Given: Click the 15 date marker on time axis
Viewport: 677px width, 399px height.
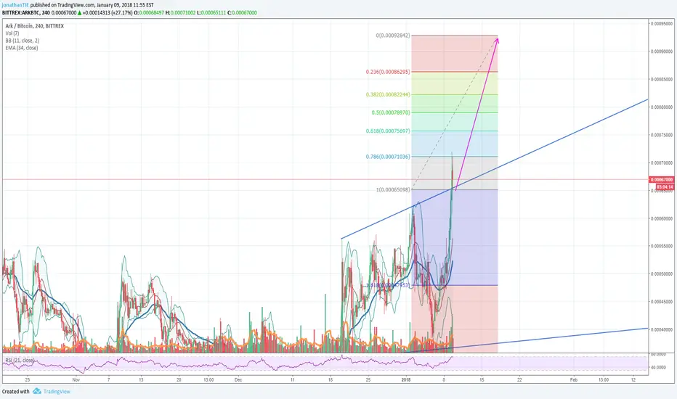Looking at the screenshot, I should click(482, 380).
